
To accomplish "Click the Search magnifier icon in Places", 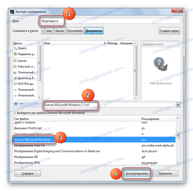I will (15, 48).
